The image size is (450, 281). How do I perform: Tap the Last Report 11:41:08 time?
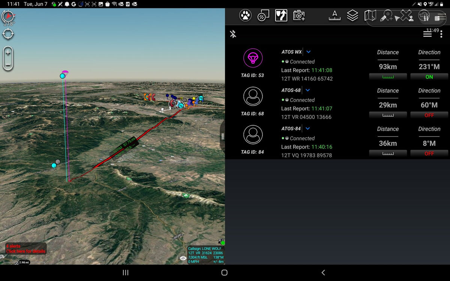[x=322, y=70]
